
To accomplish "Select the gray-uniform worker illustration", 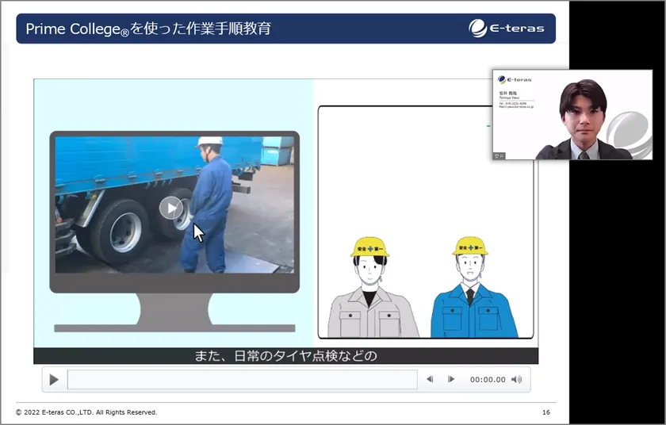I will click(368, 289).
